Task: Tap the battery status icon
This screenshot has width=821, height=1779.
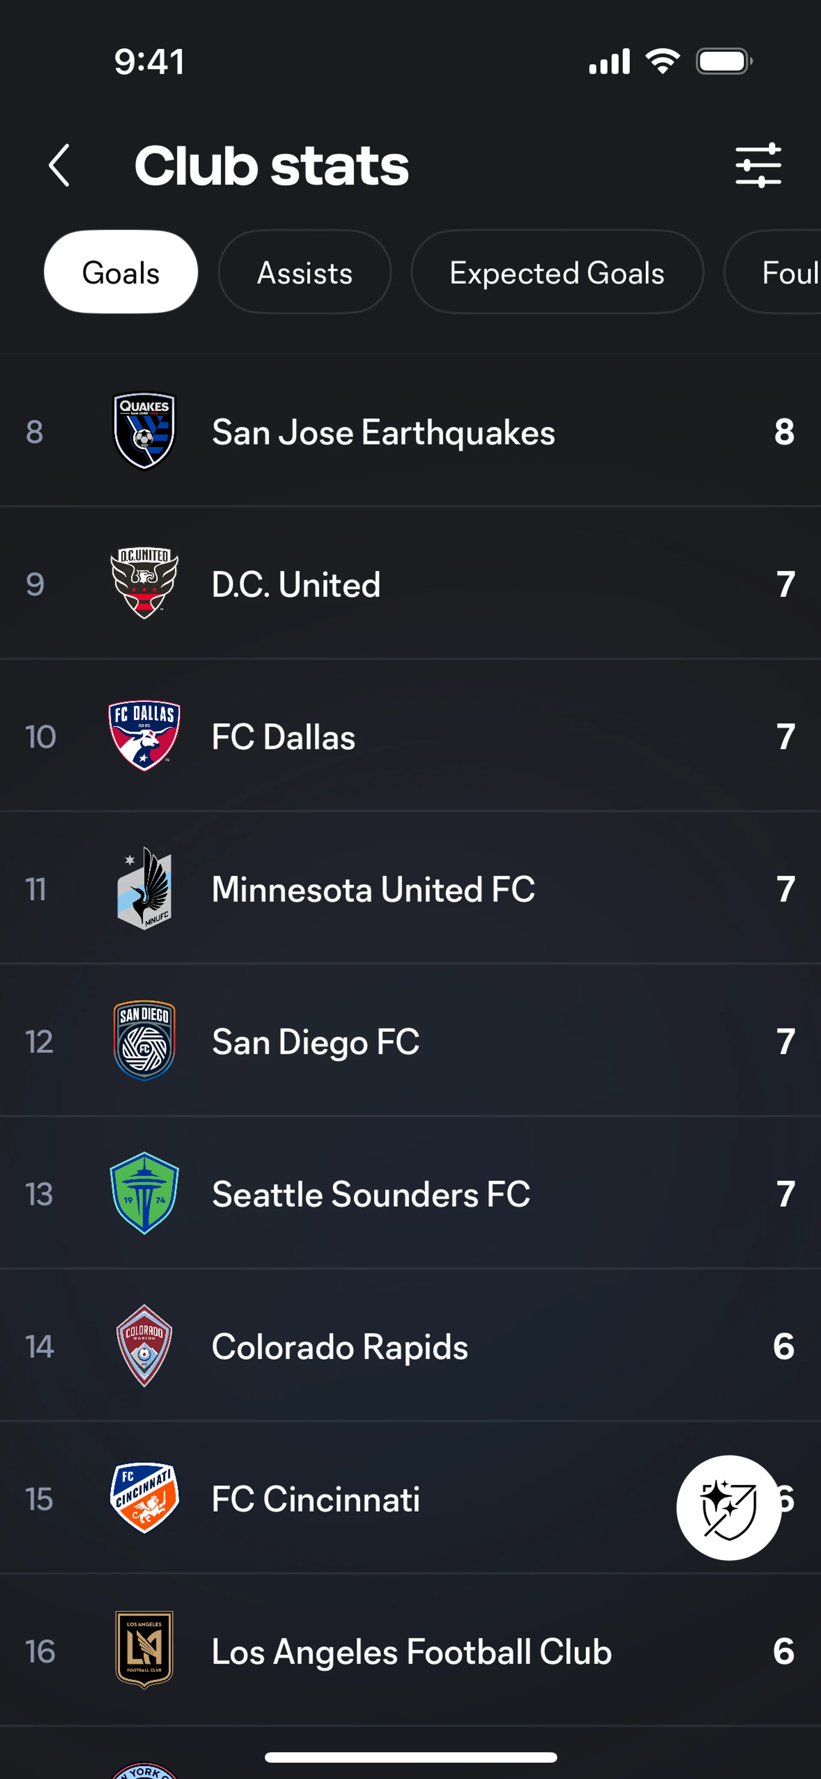Action: pyautogui.click(x=724, y=62)
